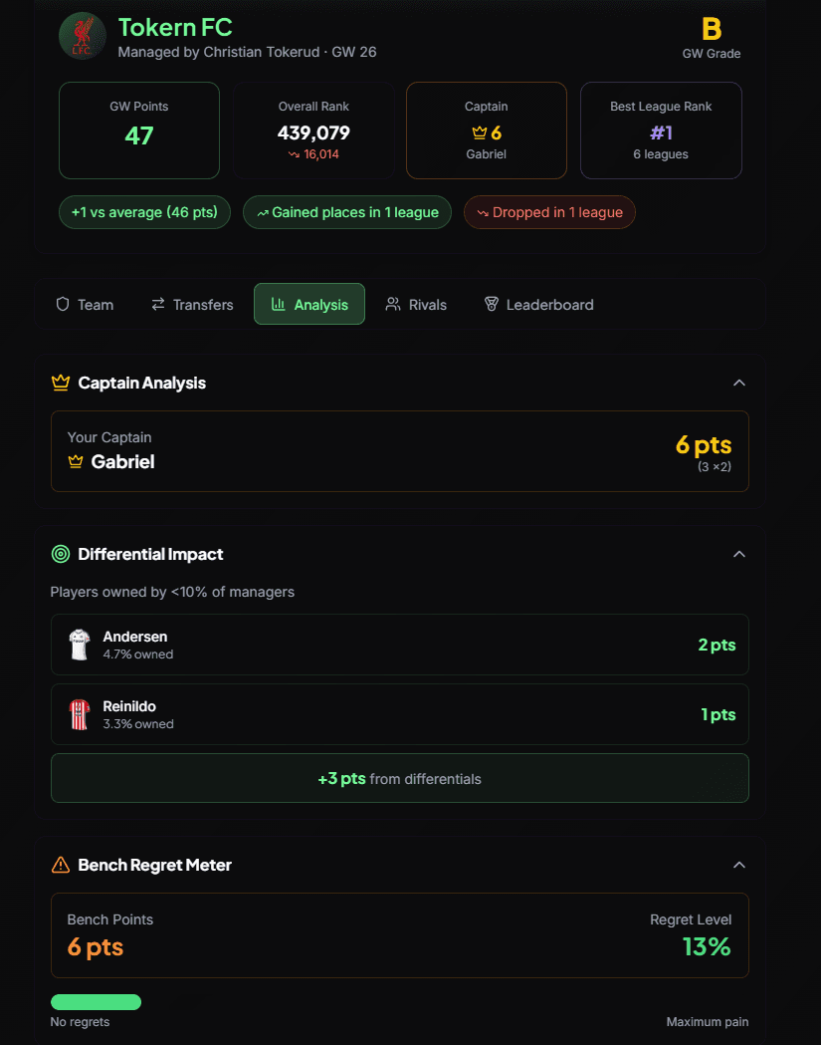Collapse the Differential Impact section
The image size is (821, 1045).
point(739,554)
